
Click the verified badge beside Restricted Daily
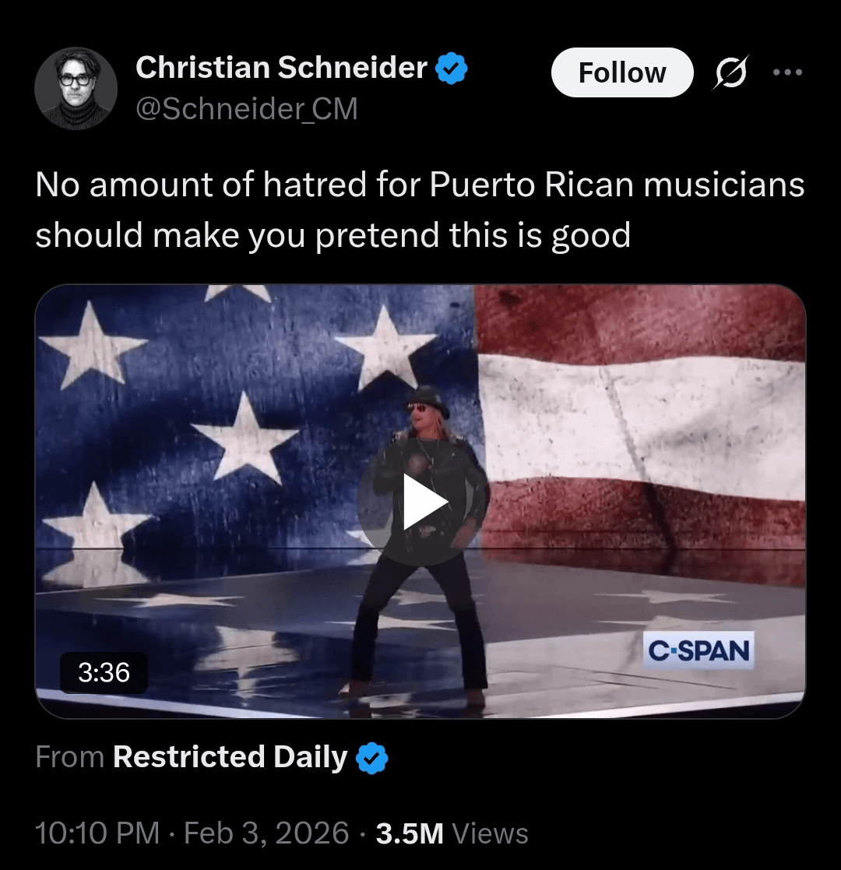[371, 758]
